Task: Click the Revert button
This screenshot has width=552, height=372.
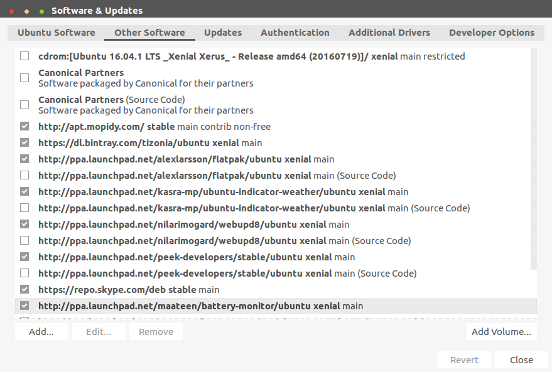Action: (464, 360)
